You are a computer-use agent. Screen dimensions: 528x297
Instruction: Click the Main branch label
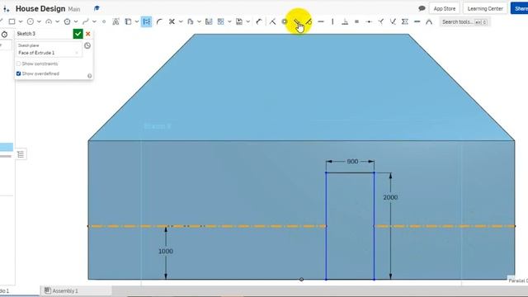[74, 9]
